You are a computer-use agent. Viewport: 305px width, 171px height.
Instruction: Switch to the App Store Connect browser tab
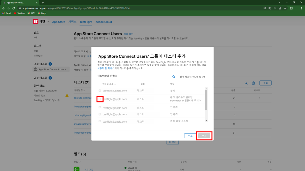[21, 3]
